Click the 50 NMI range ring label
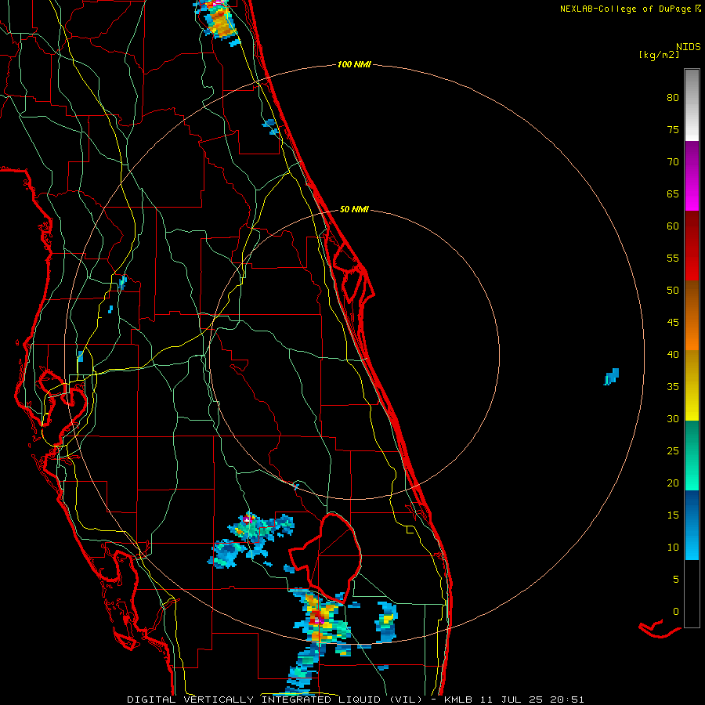705x705 pixels. pos(354,209)
